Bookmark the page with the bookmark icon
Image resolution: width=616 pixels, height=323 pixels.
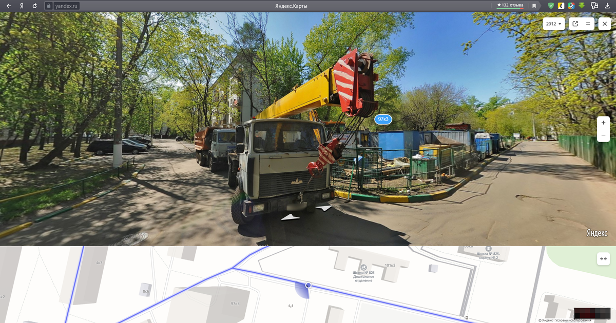[x=534, y=6]
